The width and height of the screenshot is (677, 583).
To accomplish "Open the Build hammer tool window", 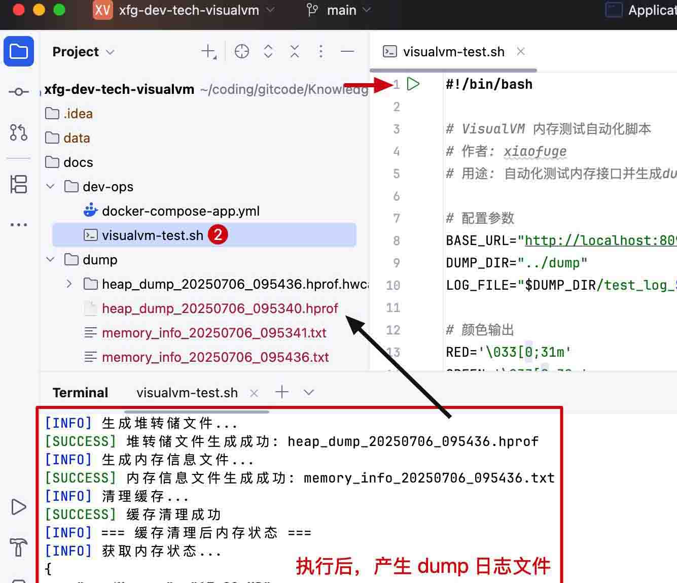I will click(x=19, y=547).
